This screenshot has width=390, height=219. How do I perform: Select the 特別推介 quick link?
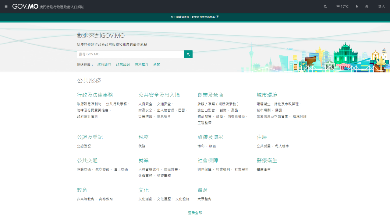click(142, 64)
